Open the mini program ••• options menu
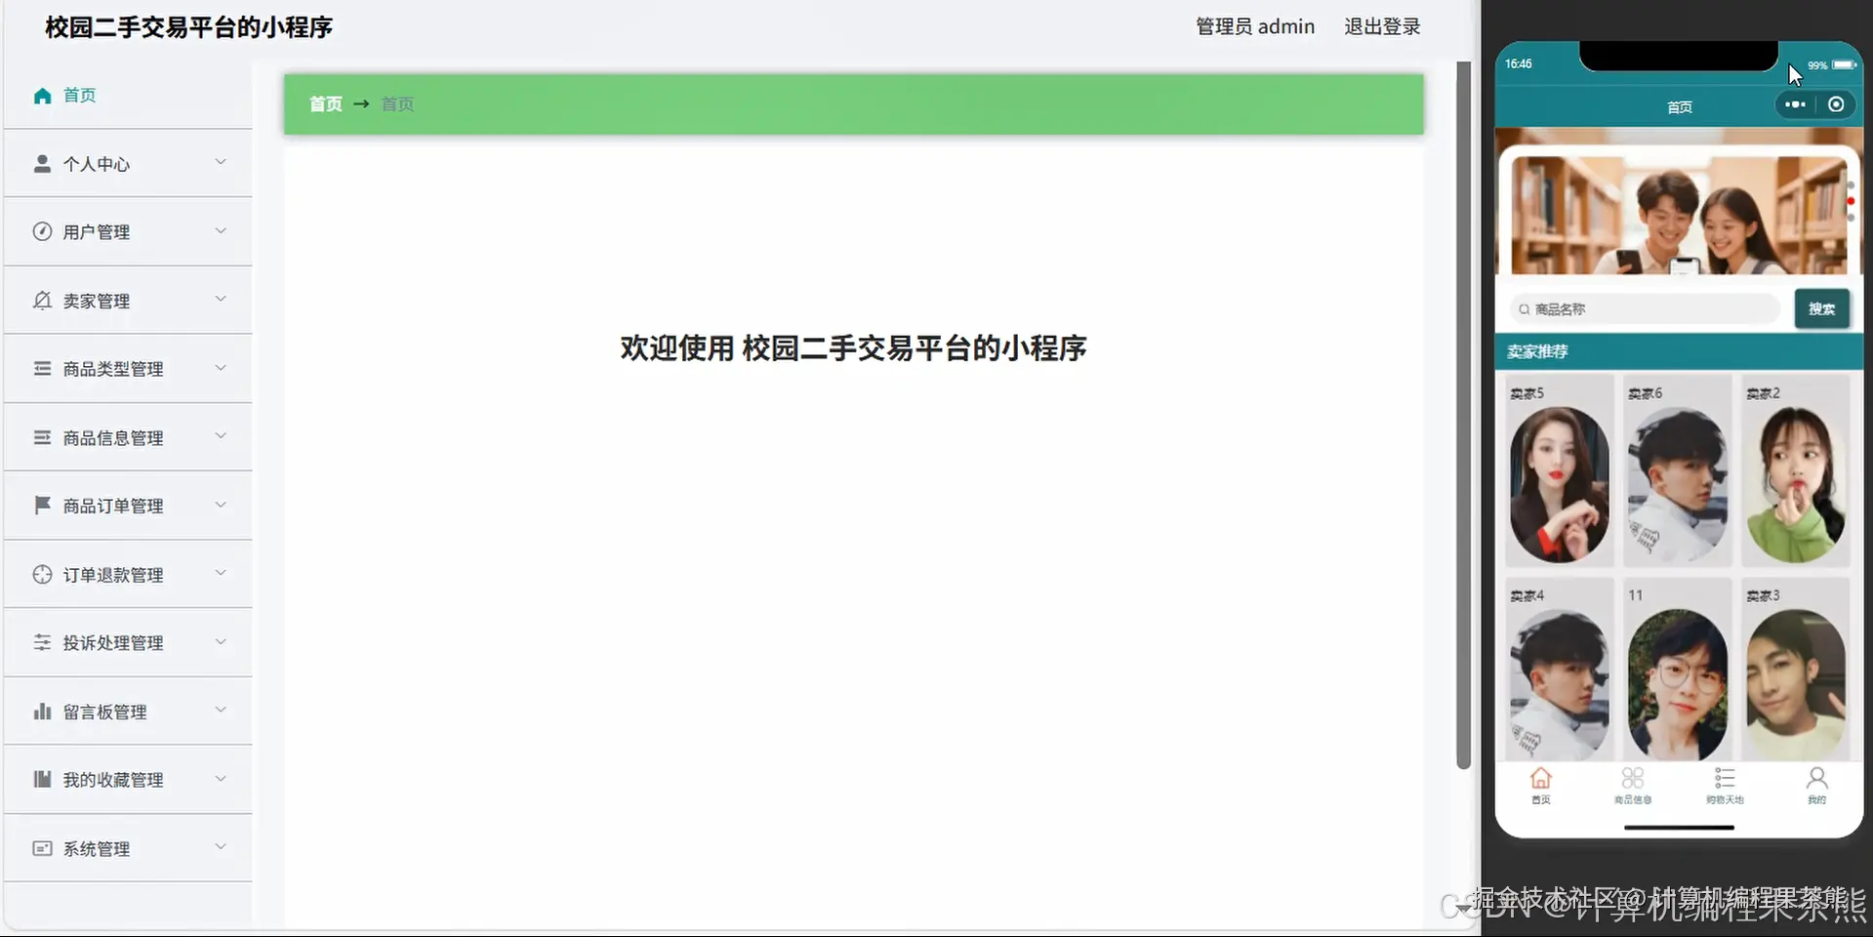1873x937 pixels. tap(1796, 104)
